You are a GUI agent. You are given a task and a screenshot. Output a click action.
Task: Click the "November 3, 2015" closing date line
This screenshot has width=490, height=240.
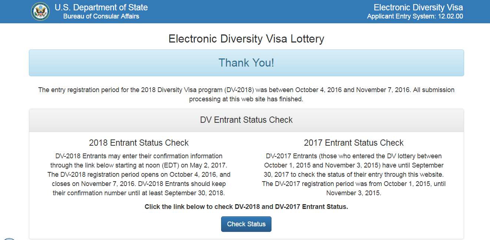click(x=354, y=193)
